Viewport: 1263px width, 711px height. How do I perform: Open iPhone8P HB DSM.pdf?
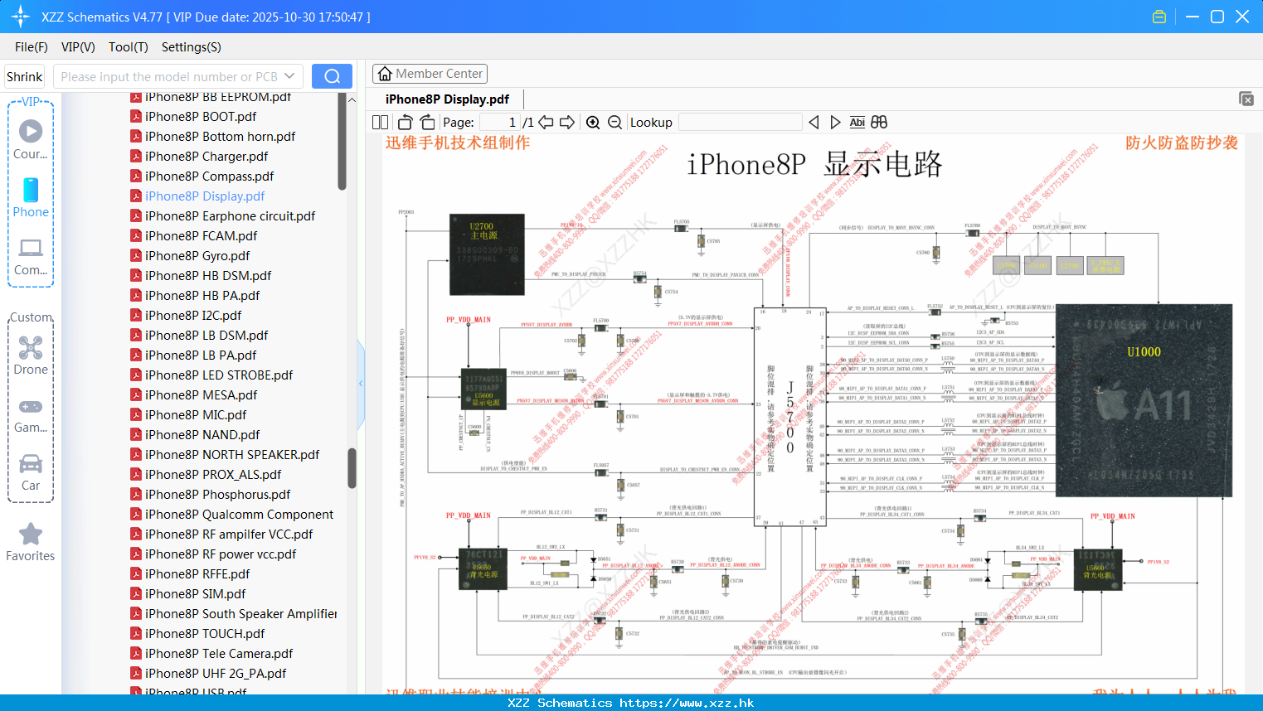pyautogui.click(x=208, y=276)
